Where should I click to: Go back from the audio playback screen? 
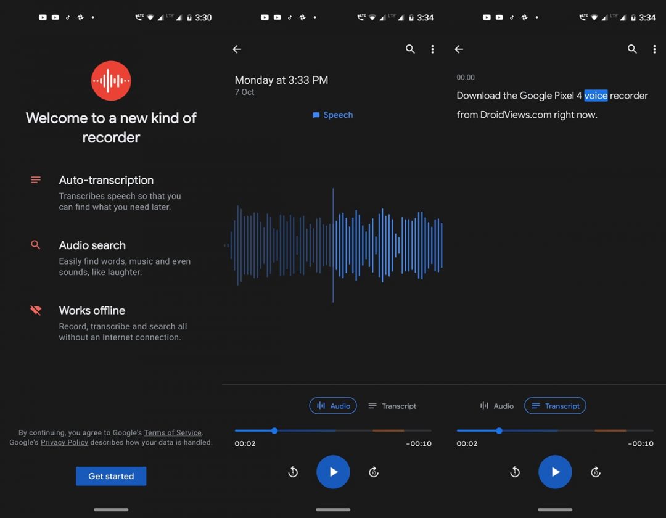(237, 49)
